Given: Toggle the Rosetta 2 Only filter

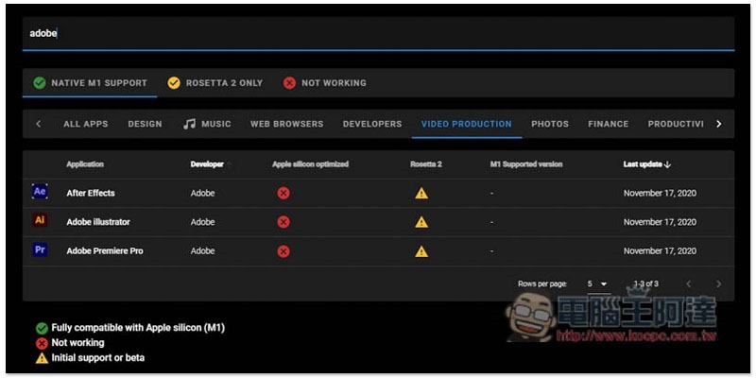Looking at the screenshot, I should point(215,83).
